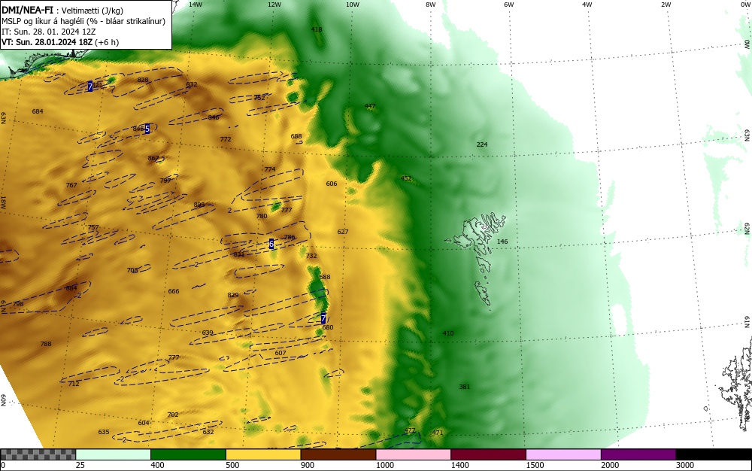Click the CAPE value 867

click(x=153, y=158)
